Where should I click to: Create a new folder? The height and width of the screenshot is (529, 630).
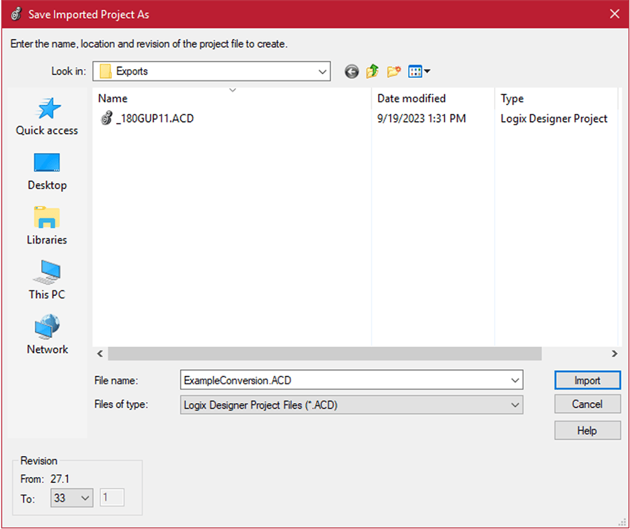click(x=393, y=71)
